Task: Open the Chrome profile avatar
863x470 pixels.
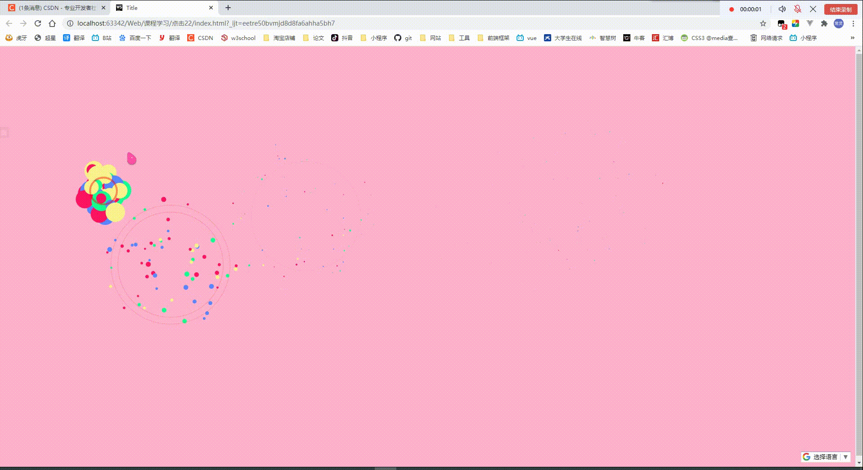Action: tap(839, 23)
